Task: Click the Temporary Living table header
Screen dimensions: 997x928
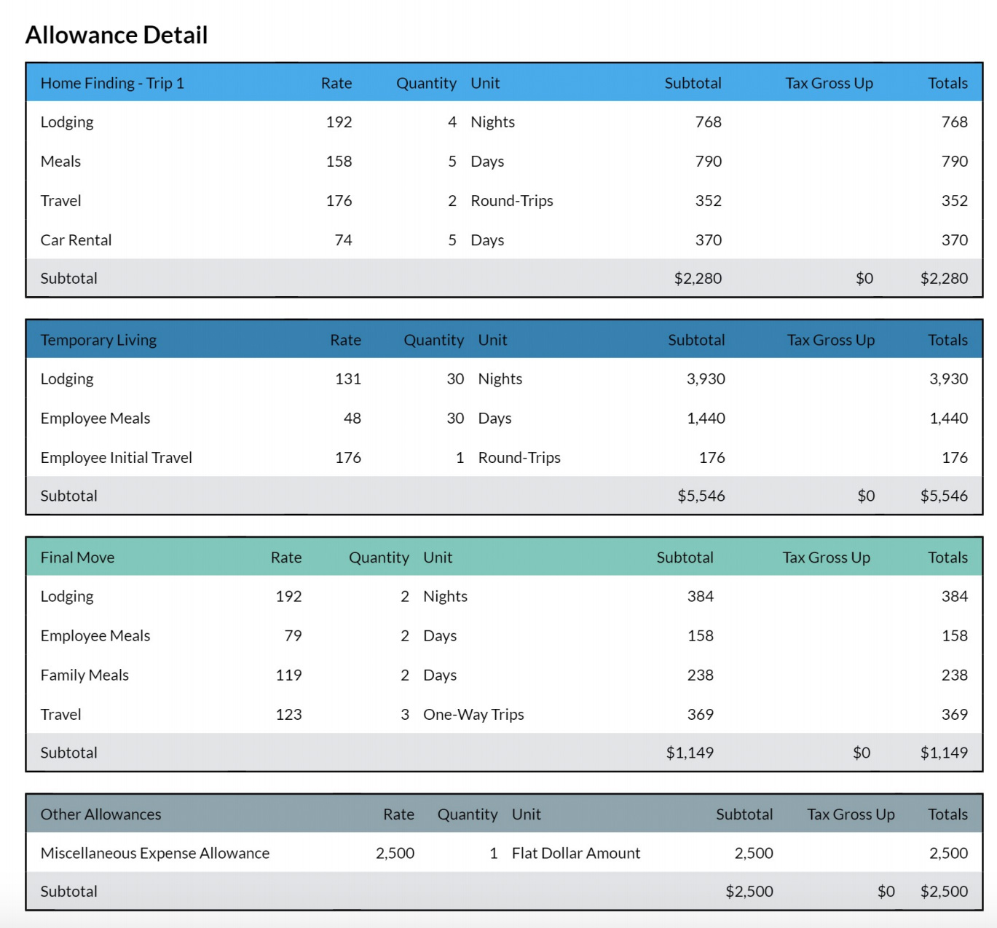Action: coord(98,340)
